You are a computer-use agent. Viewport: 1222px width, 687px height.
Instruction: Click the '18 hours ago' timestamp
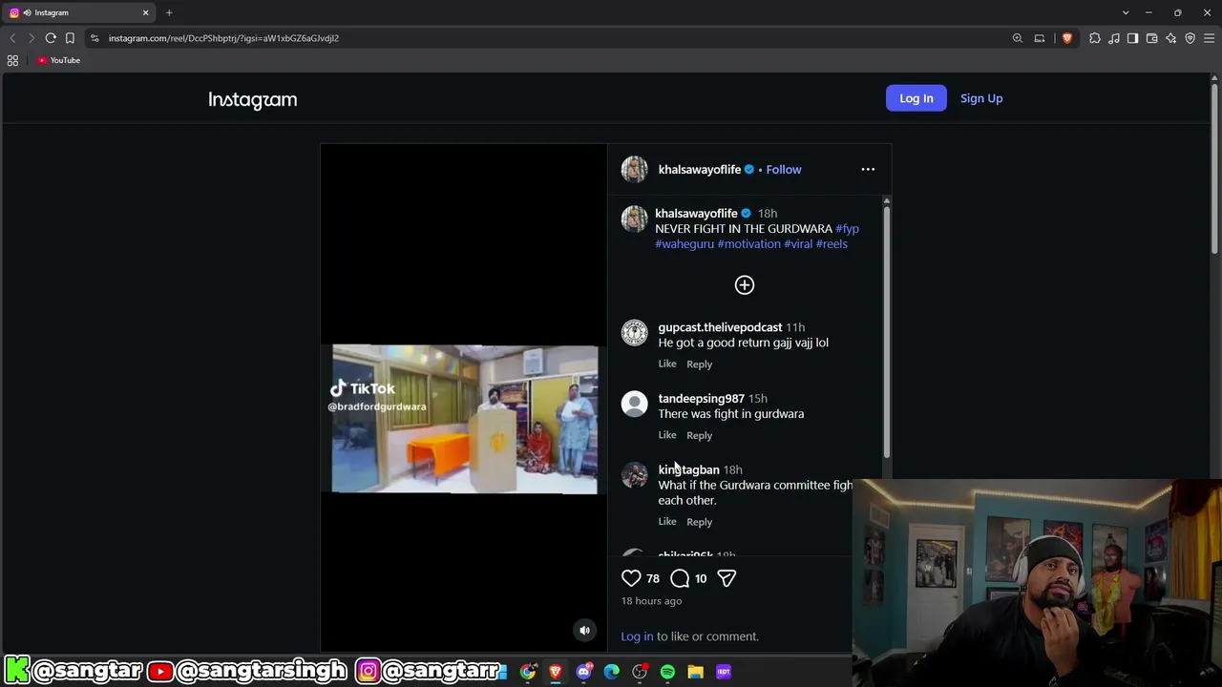pos(651,601)
